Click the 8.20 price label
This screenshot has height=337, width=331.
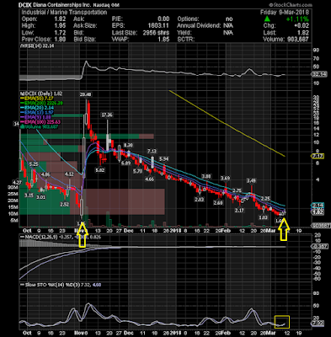[128, 145]
